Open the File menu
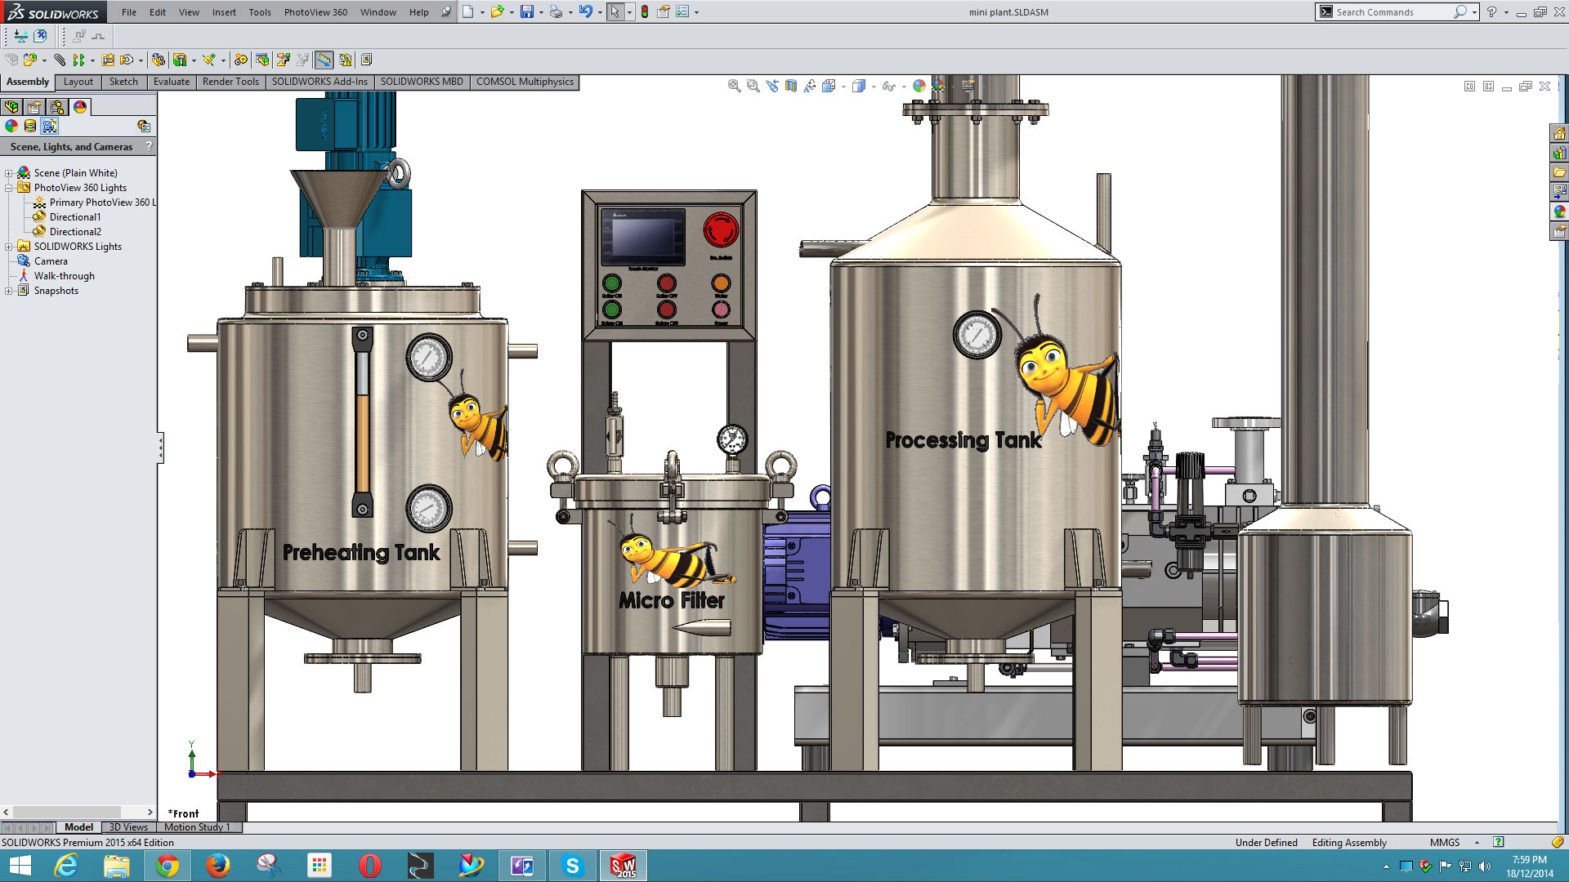The image size is (1569, 882). point(128,12)
